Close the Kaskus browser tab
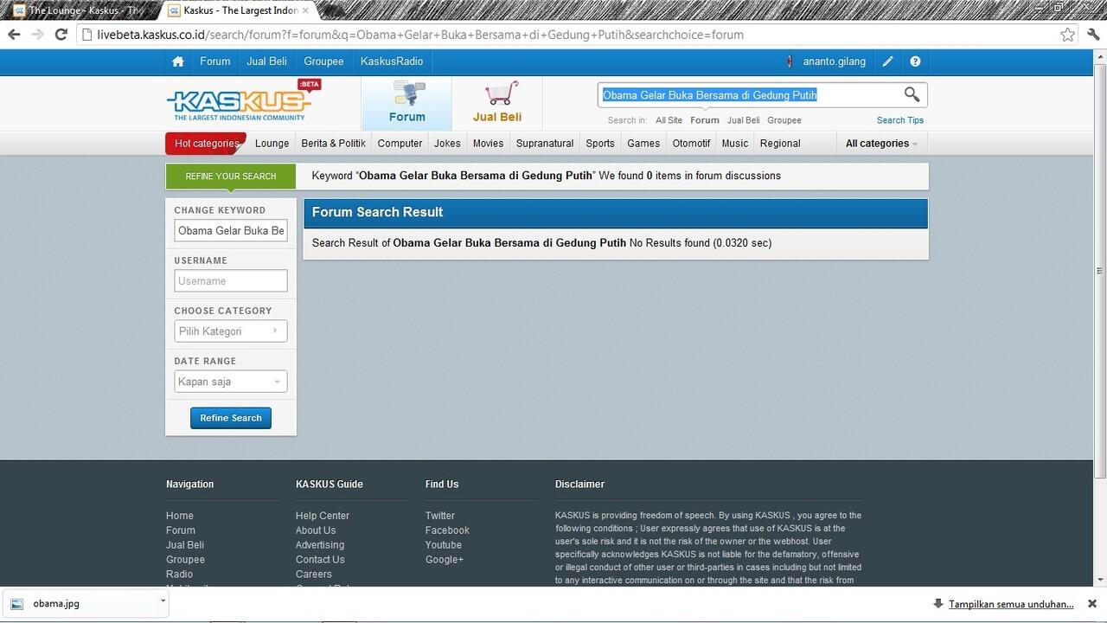 [x=305, y=11]
